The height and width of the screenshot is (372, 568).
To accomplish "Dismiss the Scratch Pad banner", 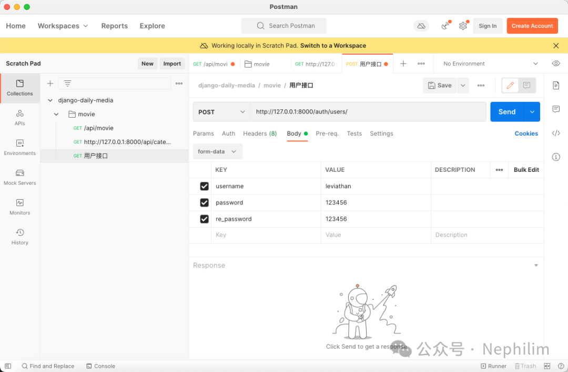I will pyautogui.click(x=556, y=46).
